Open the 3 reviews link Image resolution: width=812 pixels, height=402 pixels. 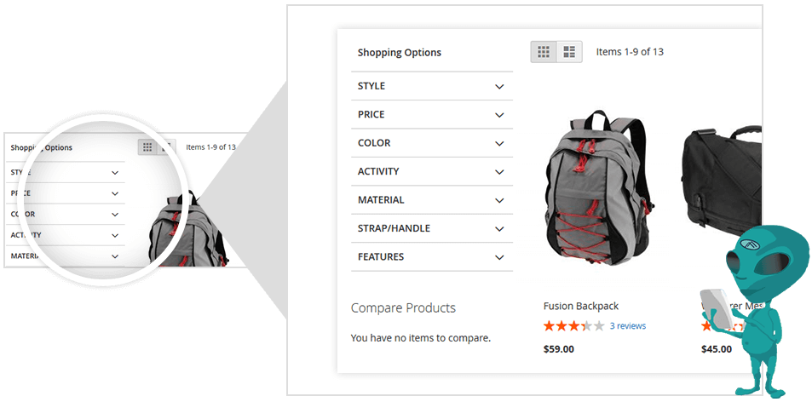(628, 326)
